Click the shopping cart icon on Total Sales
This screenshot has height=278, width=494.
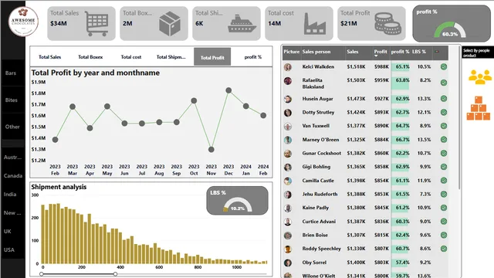coord(96,24)
